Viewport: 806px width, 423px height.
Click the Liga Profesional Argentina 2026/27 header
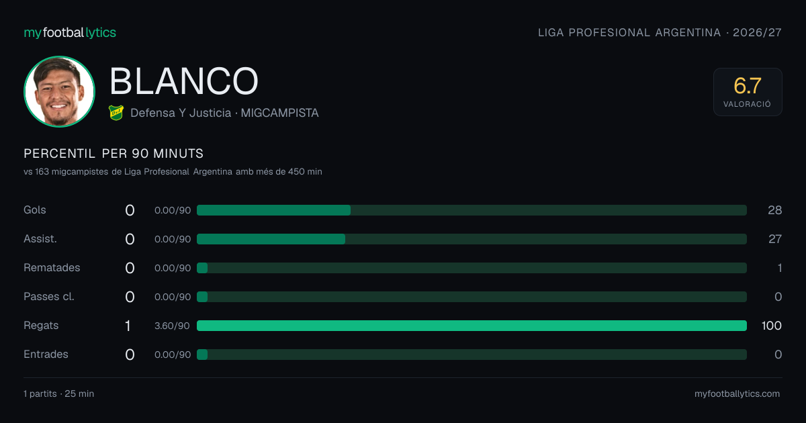660,32
